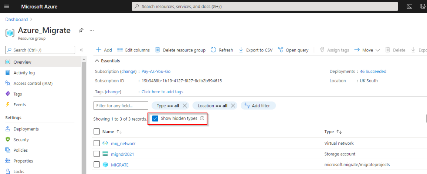The image size is (427, 174).
Task: Click microsoft.migrate/migrateprojects type cell
Action: pos(357,165)
